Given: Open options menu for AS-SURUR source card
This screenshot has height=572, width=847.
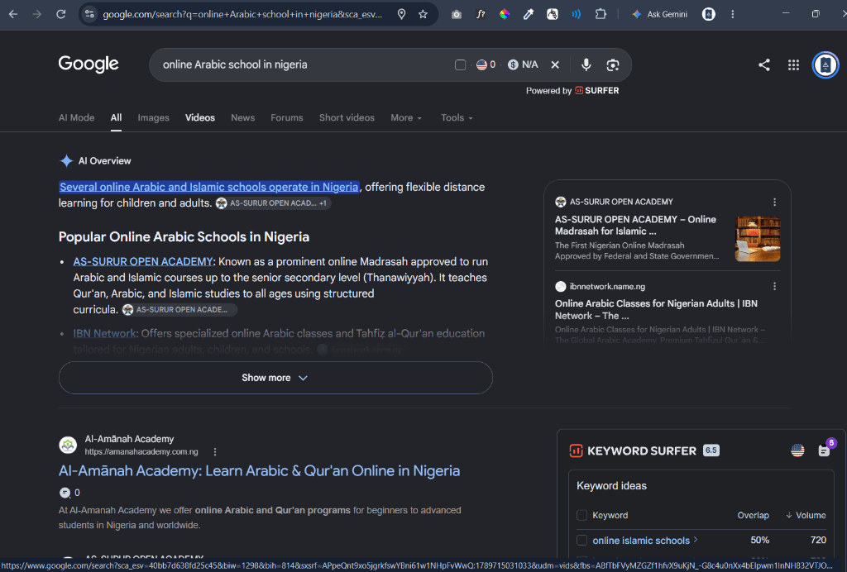Looking at the screenshot, I should pos(774,202).
